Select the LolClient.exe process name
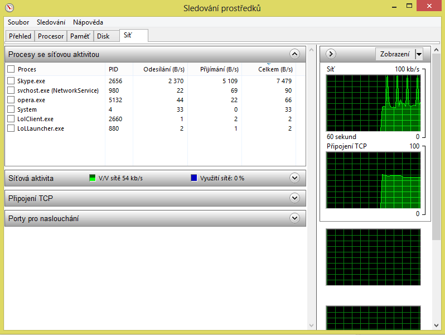Viewport: 445px width, 335px height. click(x=36, y=119)
